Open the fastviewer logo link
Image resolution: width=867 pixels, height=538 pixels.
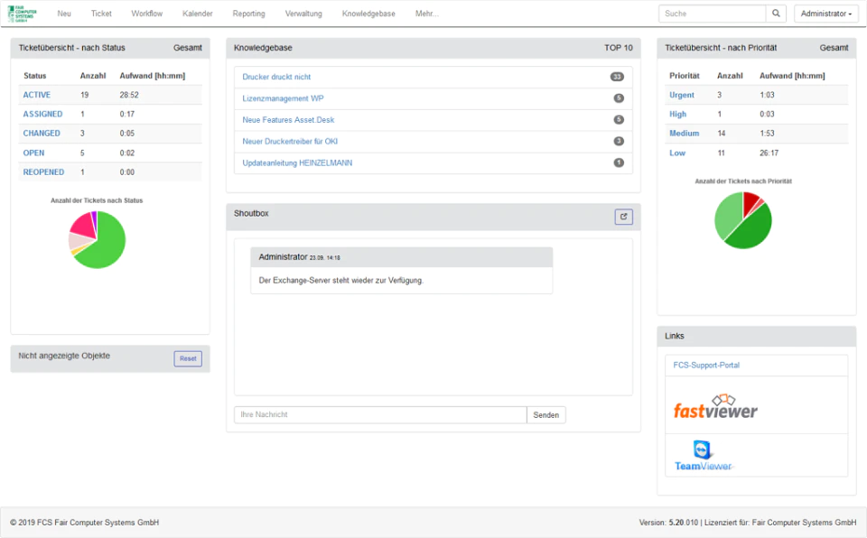[x=715, y=406]
